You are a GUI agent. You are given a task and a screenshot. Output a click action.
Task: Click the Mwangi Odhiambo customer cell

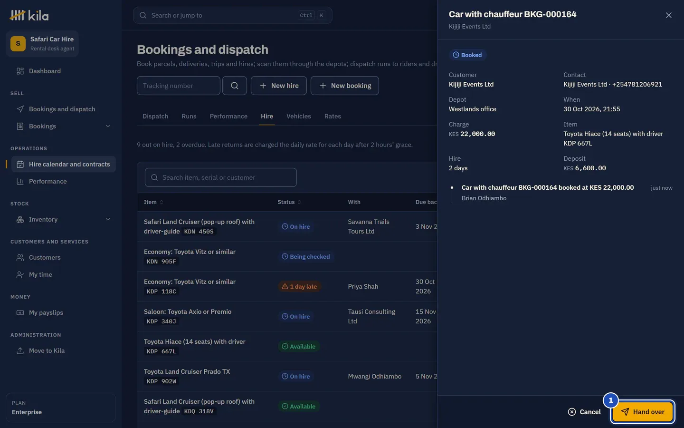(375, 376)
